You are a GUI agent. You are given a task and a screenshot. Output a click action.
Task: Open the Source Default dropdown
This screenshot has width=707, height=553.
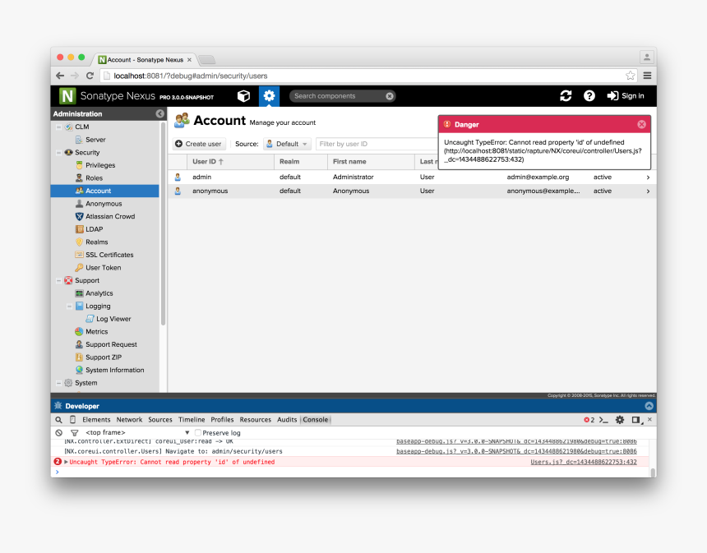pyautogui.click(x=287, y=144)
